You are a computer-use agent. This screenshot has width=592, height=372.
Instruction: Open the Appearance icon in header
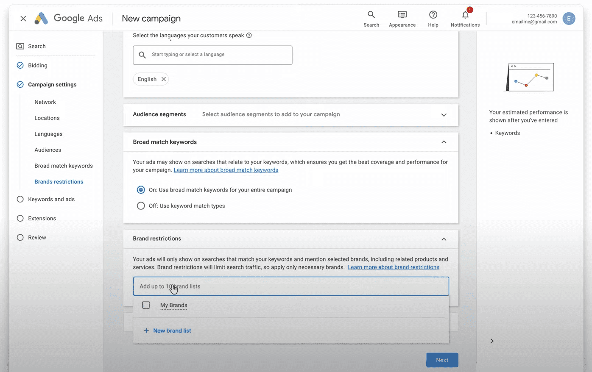(402, 15)
